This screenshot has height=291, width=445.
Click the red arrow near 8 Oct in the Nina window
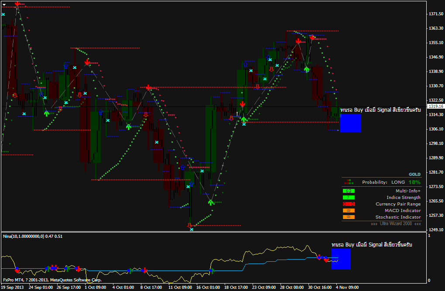145,270
